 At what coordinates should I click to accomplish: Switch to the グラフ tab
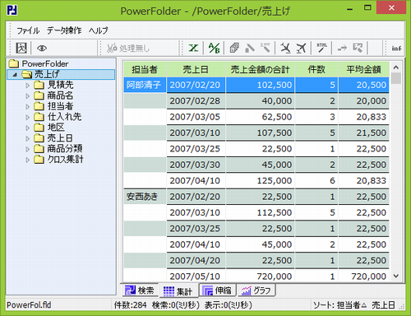[x=256, y=290]
